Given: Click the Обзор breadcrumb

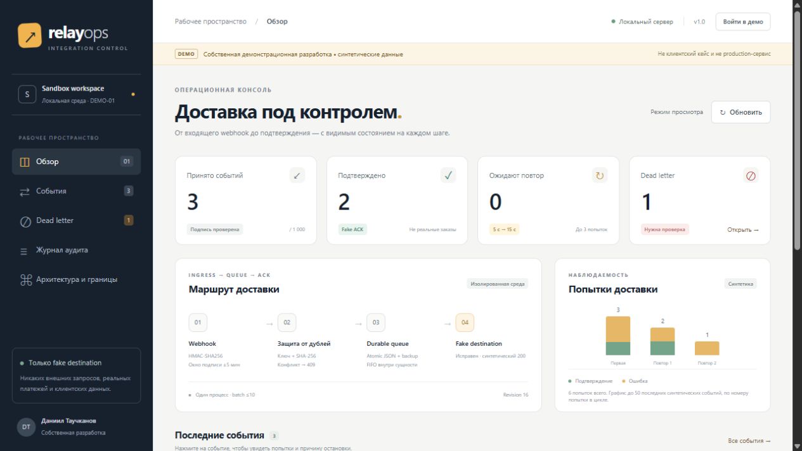Looking at the screenshot, I should click(277, 22).
